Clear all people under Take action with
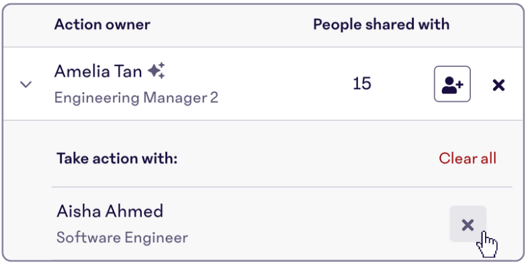Image resolution: width=528 pixels, height=265 pixels. [x=468, y=158]
